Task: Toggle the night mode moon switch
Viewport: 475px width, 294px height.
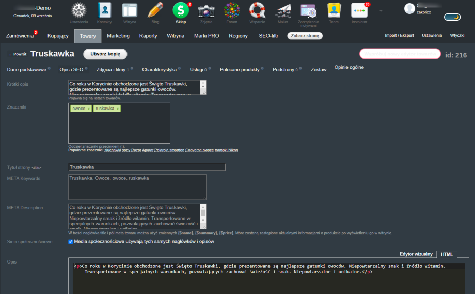Action: [452, 17]
